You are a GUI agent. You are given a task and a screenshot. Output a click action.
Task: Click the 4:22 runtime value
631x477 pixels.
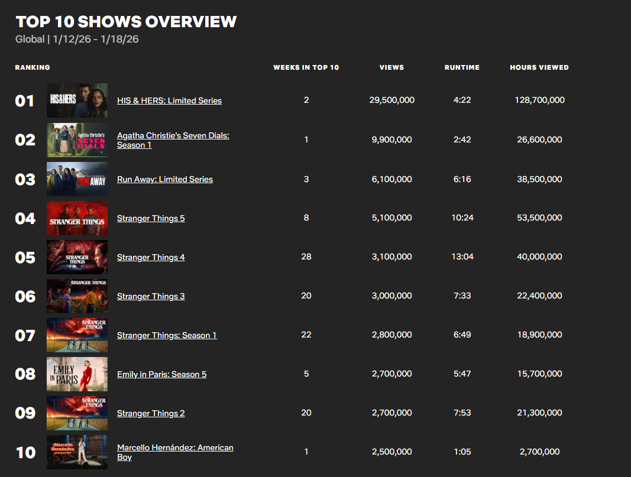pyautogui.click(x=462, y=100)
